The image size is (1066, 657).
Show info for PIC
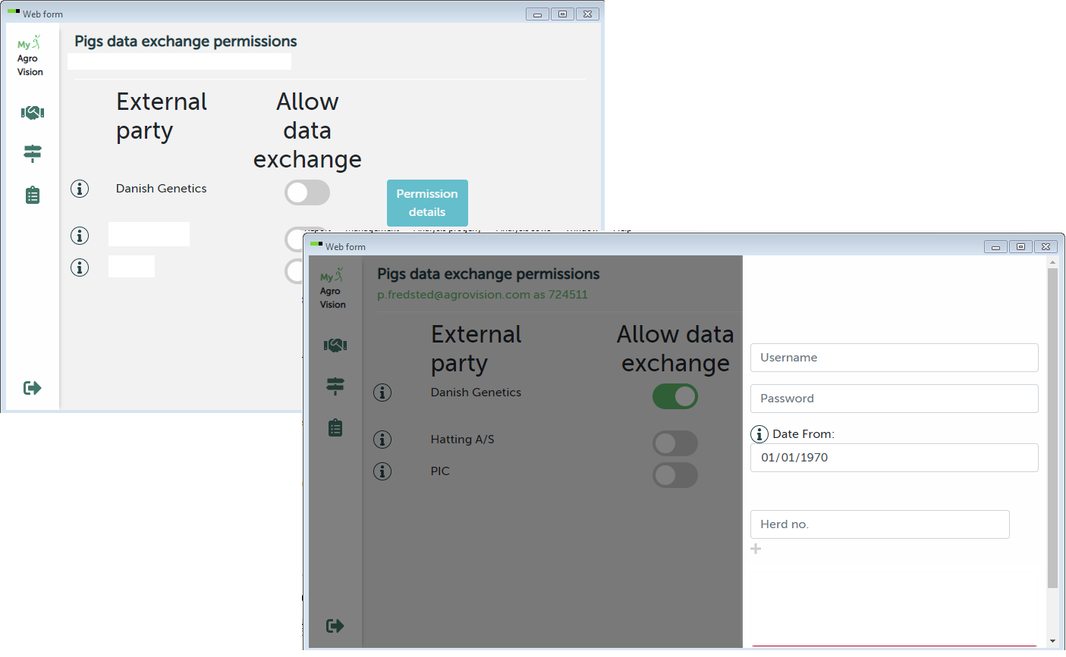click(382, 471)
